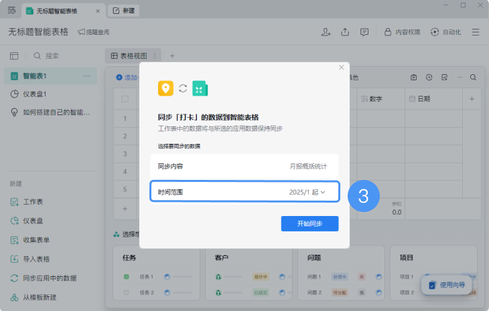Click the 问题 1 row text
The width and height of the screenshot is (489, 311).
tap(314, 276)
